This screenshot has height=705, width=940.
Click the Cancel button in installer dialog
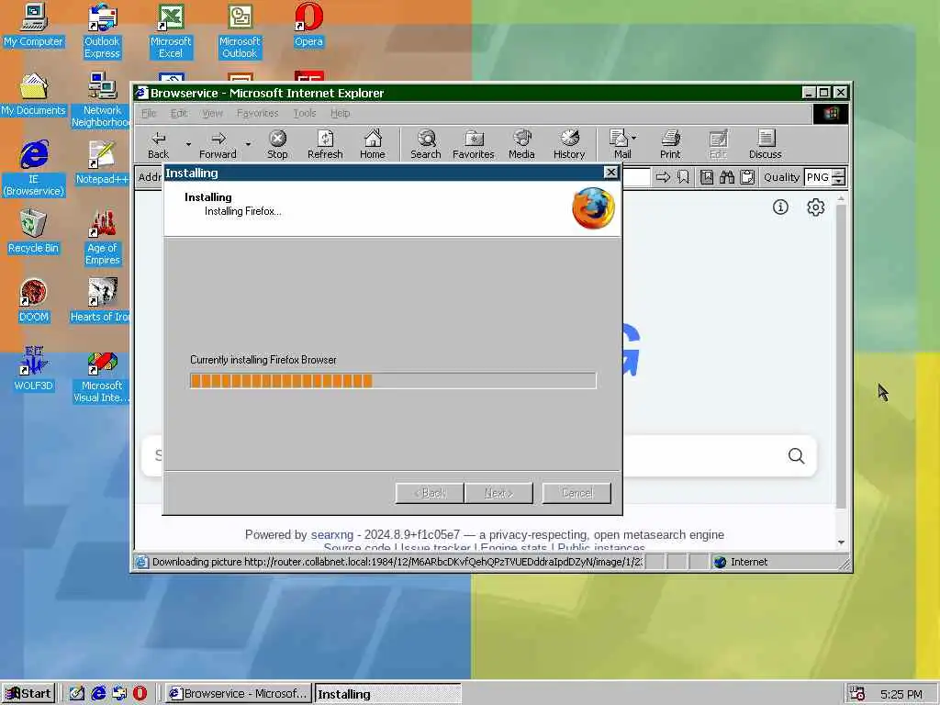[x=576, y=493]
